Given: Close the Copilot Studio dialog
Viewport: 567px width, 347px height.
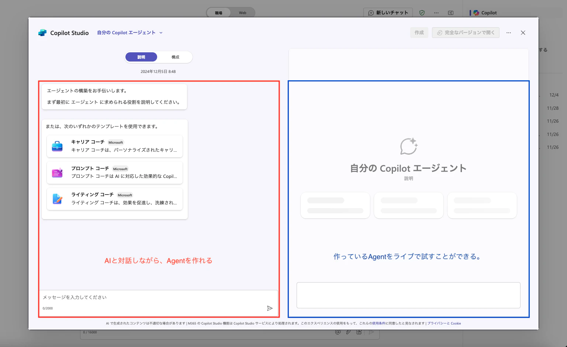Looking at the screenshot, I should 523,33.
